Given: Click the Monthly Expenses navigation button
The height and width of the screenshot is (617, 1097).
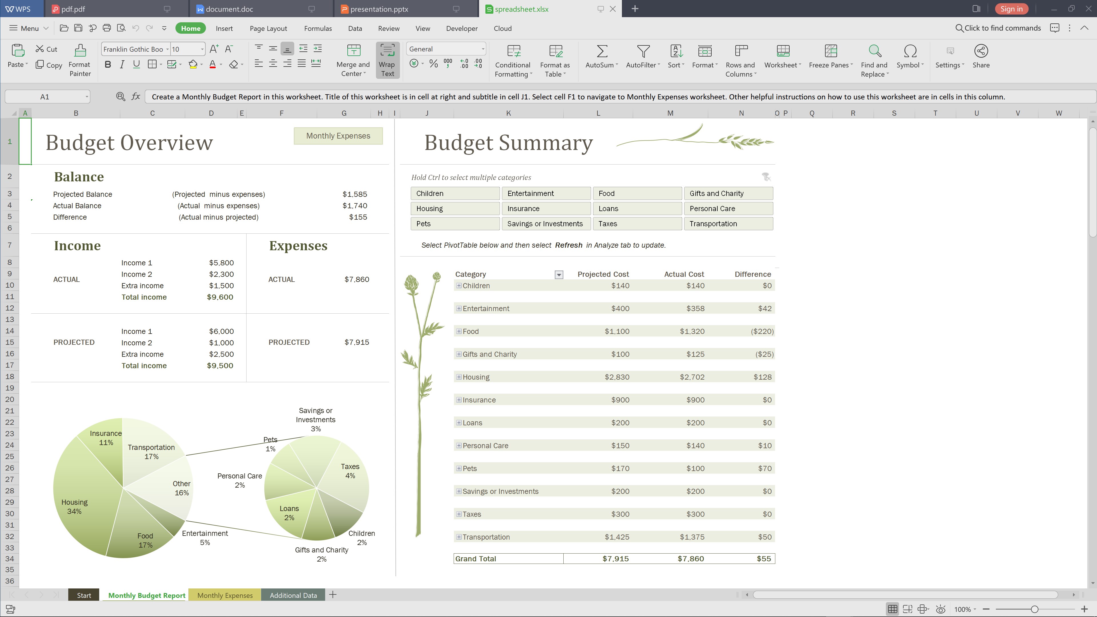Looking at the screenshot, I should [338, 136].
